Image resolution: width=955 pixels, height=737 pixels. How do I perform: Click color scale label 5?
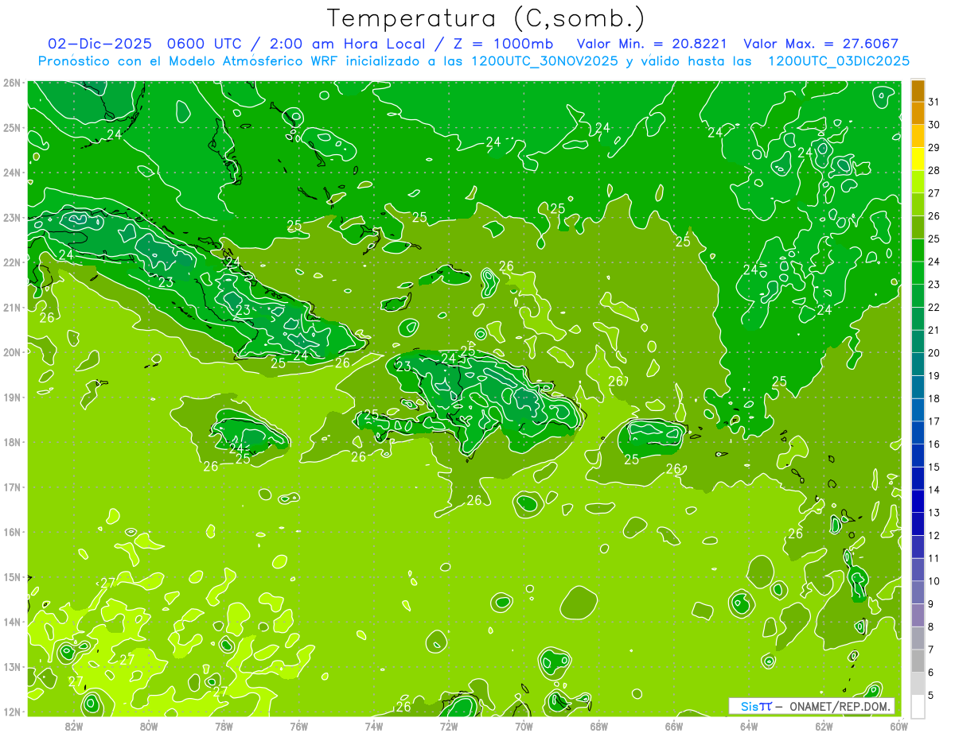[931, 695]
